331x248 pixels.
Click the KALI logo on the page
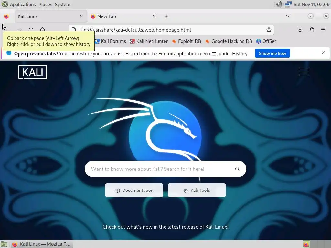[x=33, y=72]
